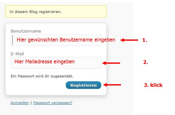The image size is (175, 115).
Task: Click the red arrow beside step 2
Action: click(111, 63)
